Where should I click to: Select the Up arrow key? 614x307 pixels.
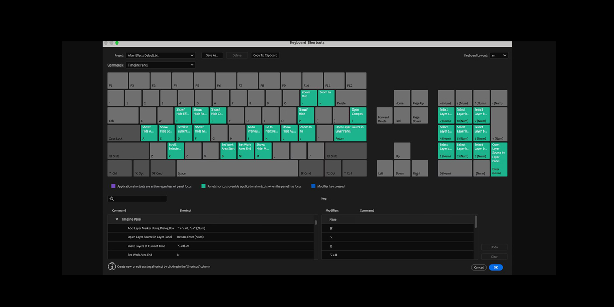[402, 150]
